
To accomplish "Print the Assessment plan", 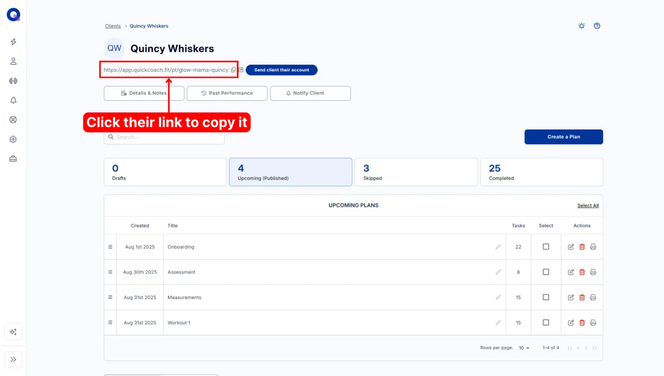I will click(x=593, y=272).
